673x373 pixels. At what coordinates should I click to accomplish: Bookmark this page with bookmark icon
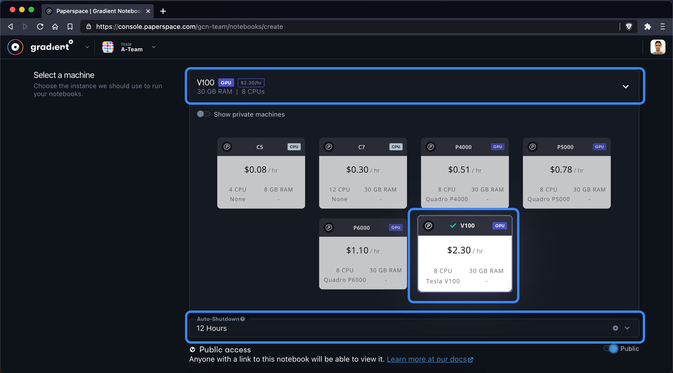click(70, 27)
